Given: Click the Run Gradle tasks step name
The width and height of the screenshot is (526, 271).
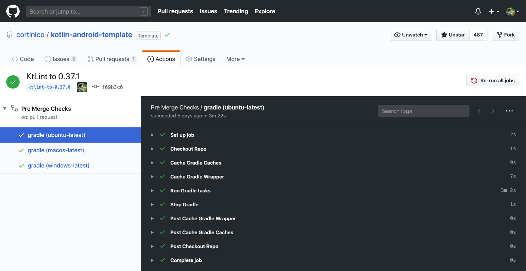Looking at the screenshot, I should [190, 191].
